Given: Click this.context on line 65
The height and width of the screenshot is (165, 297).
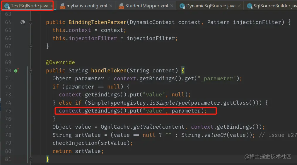Looking at the screenshot, I should coord(71,30).
